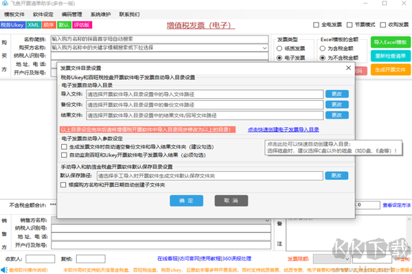Click 更改 next to 默认保存路径

point(336,176)
